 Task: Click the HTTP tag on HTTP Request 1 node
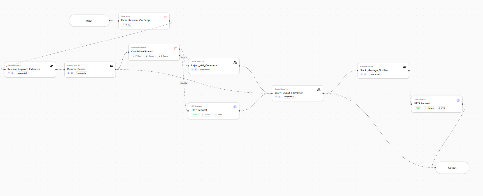(442, 108)
